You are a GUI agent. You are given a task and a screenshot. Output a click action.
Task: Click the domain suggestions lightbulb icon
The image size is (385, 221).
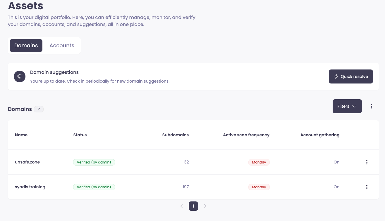point(20,76)
